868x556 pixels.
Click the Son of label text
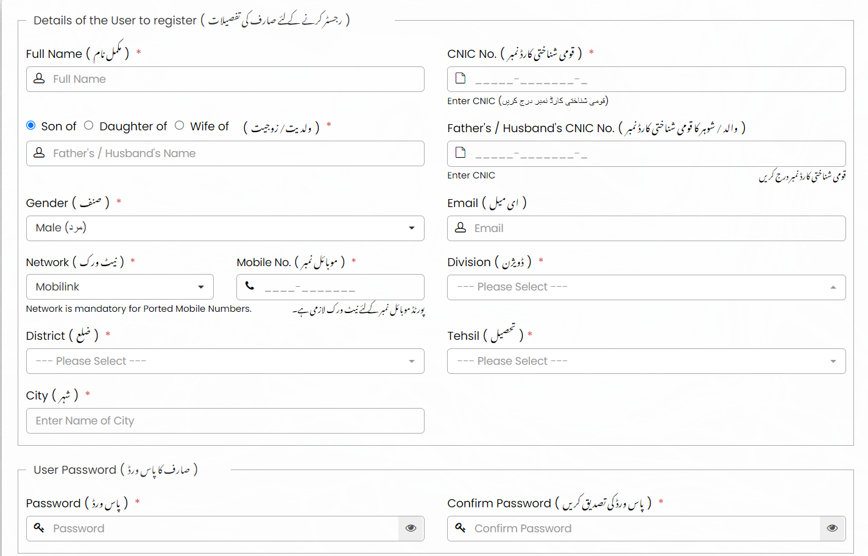pos(58,126)
